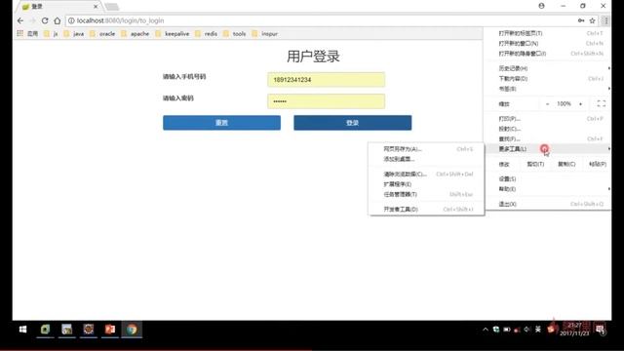Image resolution: width=624 pixels, height=351 pixels.
Task: Click 剪切(T) cut in edit row
Action: (535, 164)
